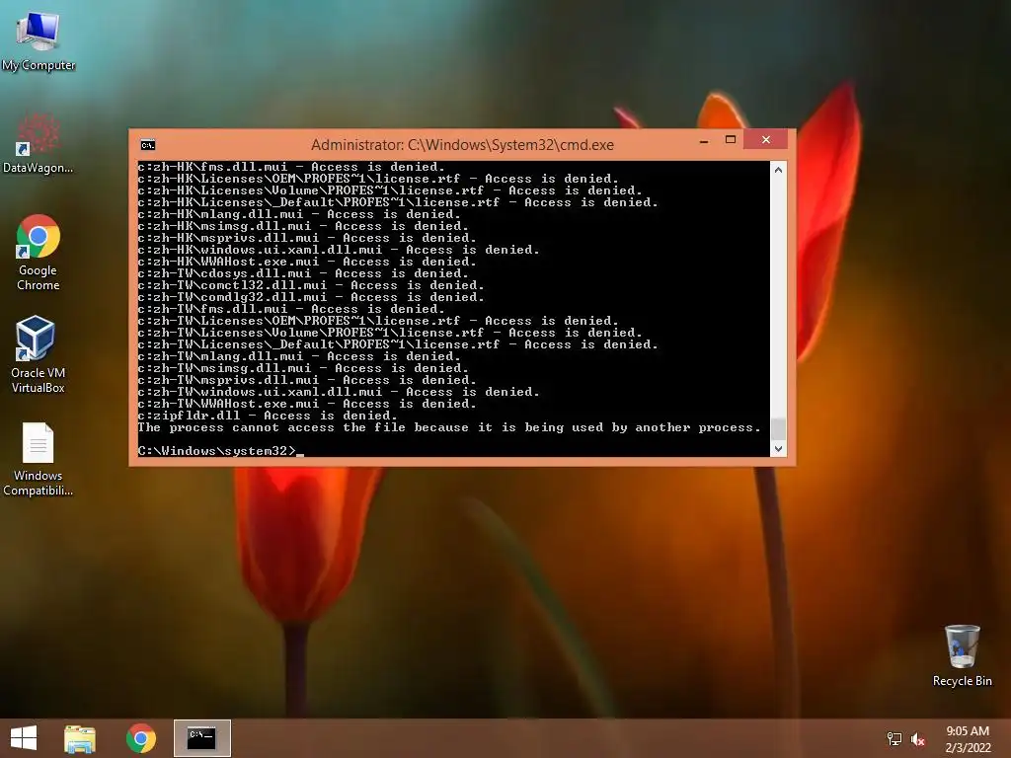The width and height of the screenshot is (1011, 758).
Task: Click the zh-HK\WWAHost.exe.mui line
Action: [307, 262]
